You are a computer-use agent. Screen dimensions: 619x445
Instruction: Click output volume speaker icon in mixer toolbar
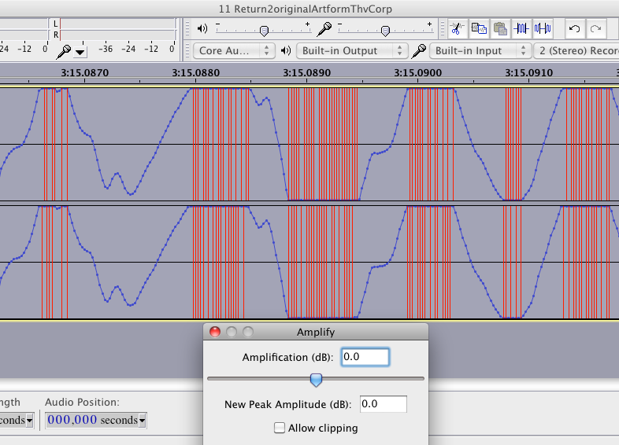pos(202,28)
